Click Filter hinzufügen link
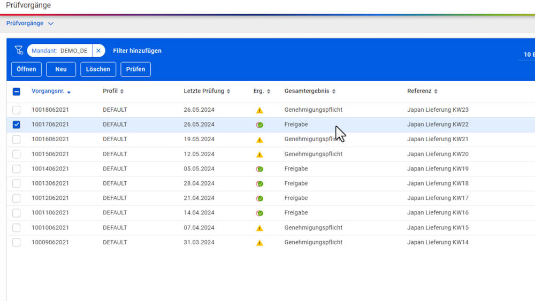This screenshot has height=301, width=535. 137,51
